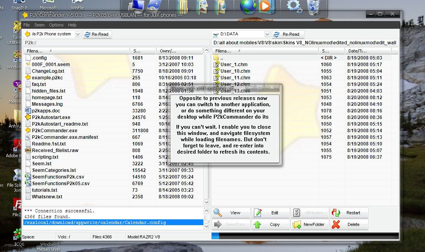Click the disabled SeemFunc button
Image resolution: width=425 pixels, height=252 pixels.
coord(231,224)
